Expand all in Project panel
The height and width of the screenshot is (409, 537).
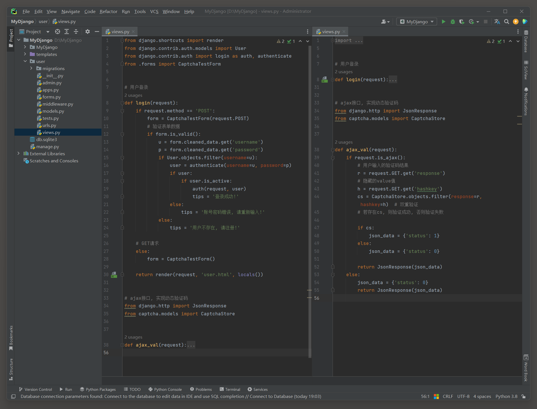[x=67, y=32]
